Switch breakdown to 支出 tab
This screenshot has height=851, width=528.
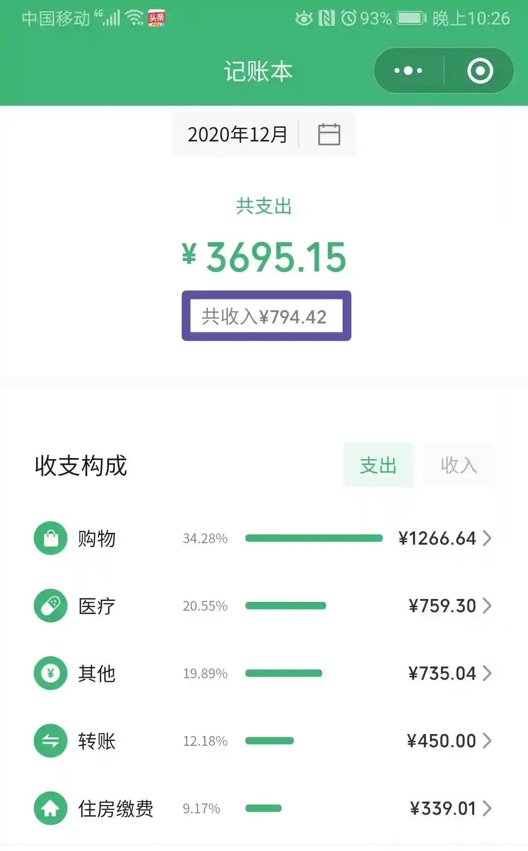click(x=378, y=465)
